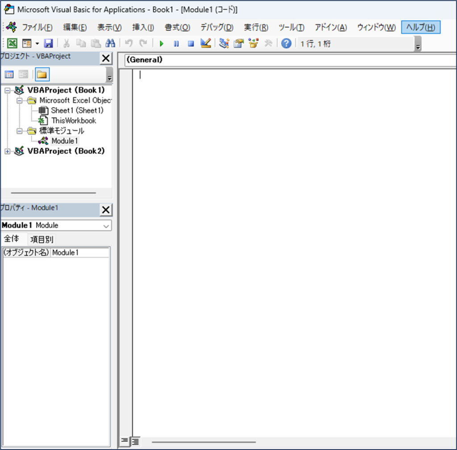Open the Object Browser toolbar icon
The image size is (457, 450).
253,43
